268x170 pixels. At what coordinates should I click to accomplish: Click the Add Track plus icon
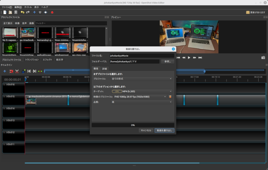click(x=5, y=71)
